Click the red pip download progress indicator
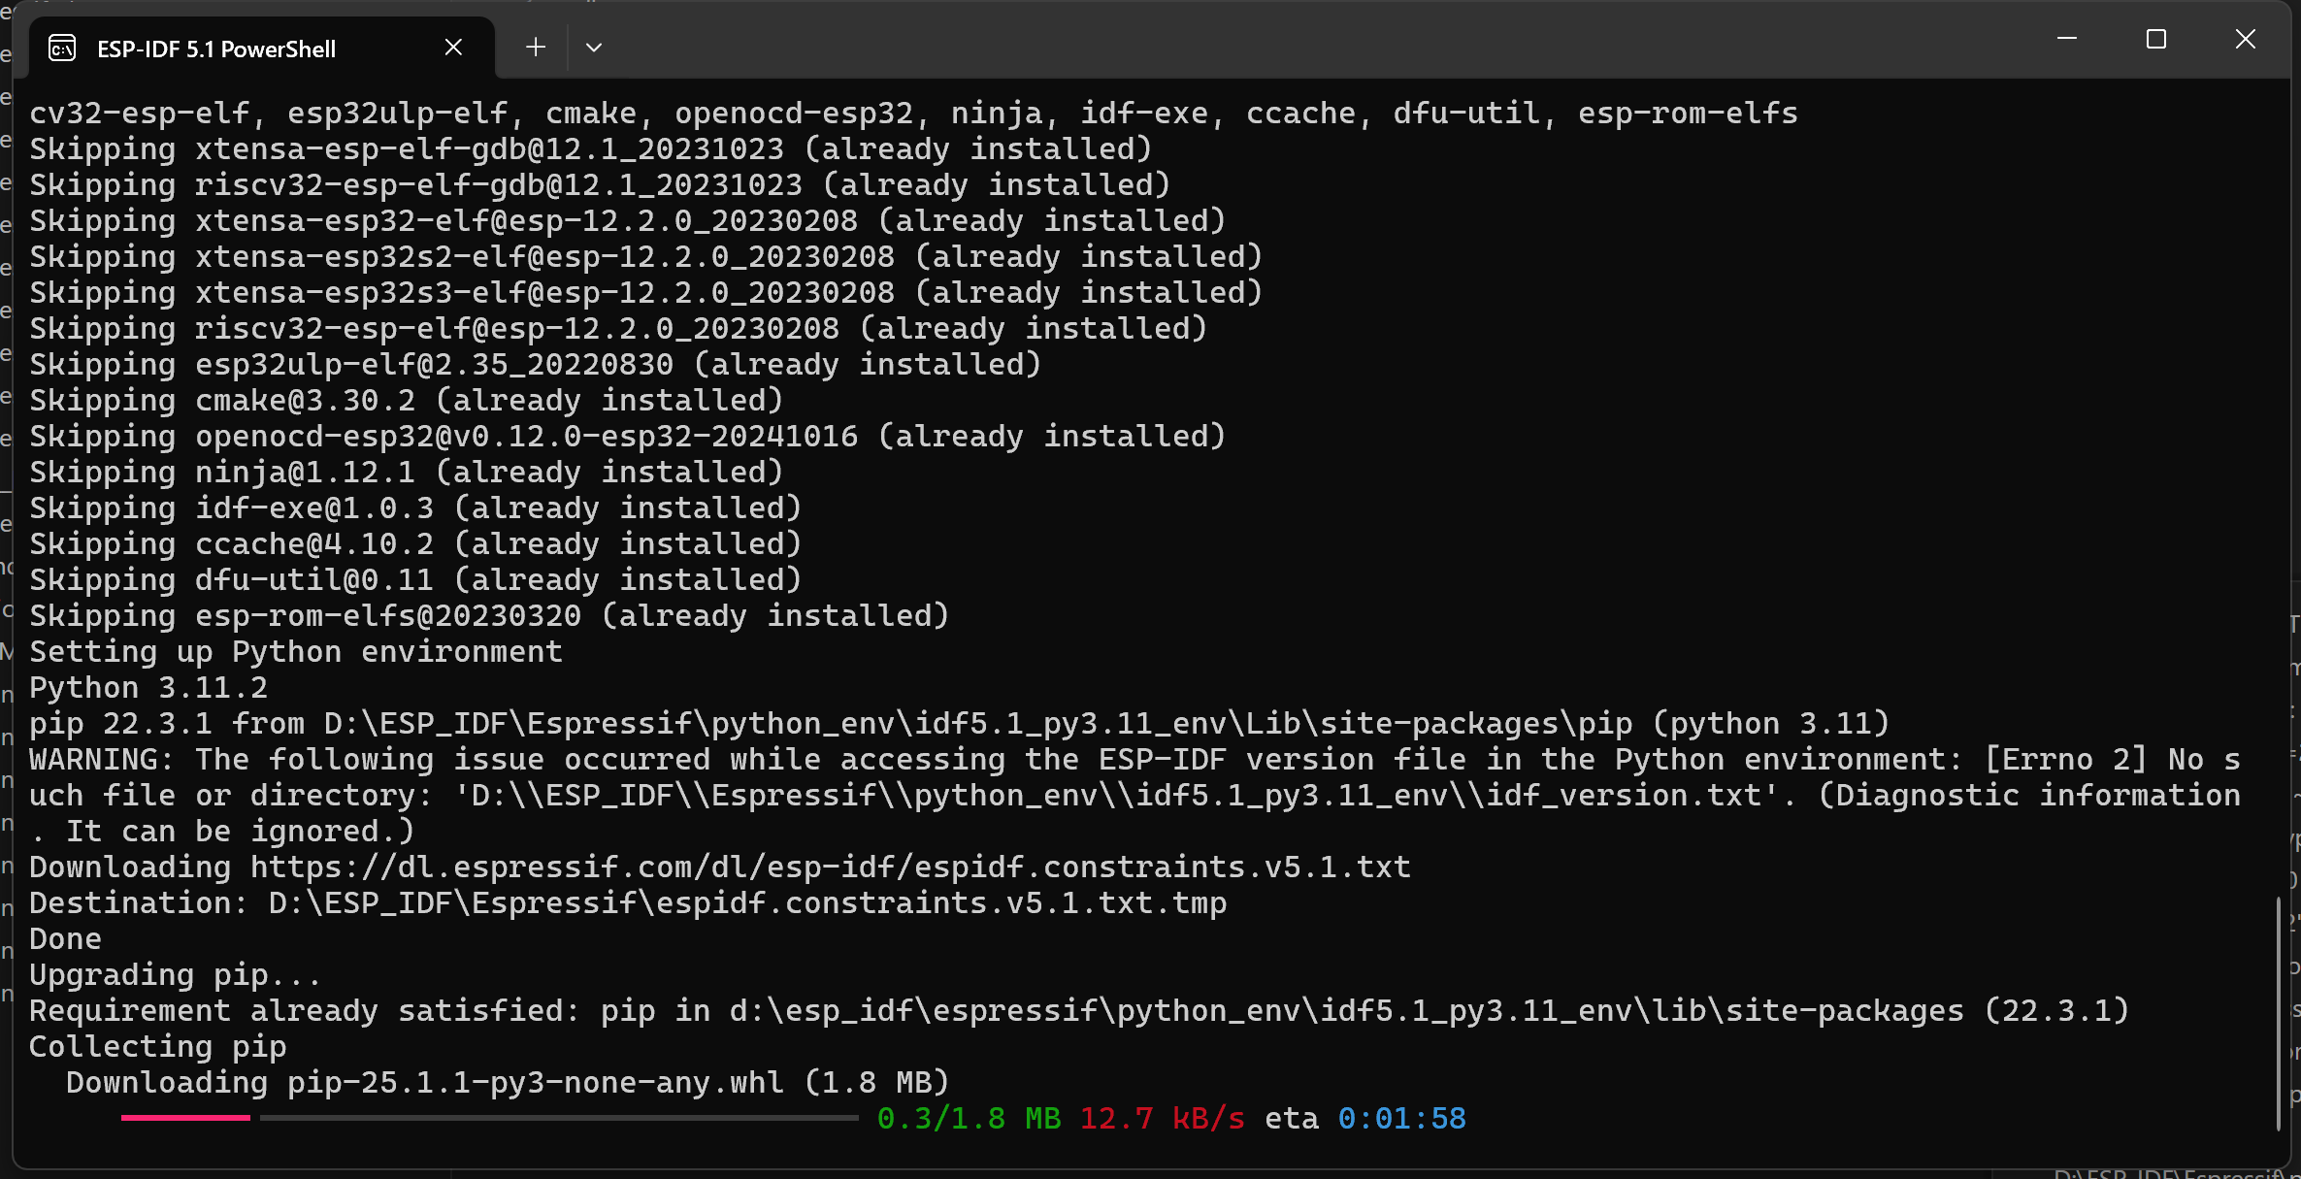 (184, 1118)
